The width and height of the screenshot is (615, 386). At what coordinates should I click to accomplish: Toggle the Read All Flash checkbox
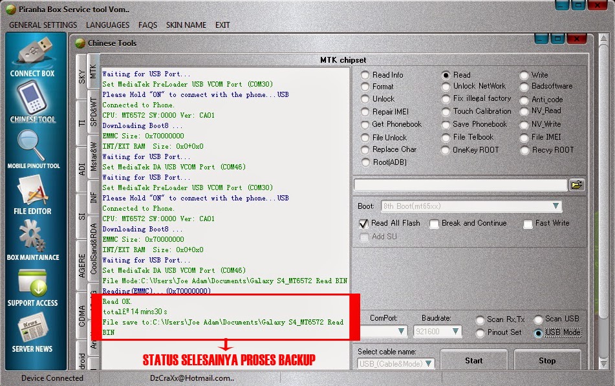point(363,224)
